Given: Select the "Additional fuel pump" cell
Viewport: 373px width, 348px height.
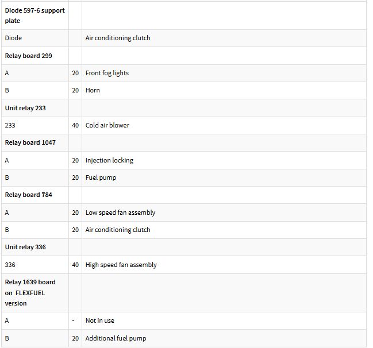Looking at the screenshot, I should (x=116, y=338).
